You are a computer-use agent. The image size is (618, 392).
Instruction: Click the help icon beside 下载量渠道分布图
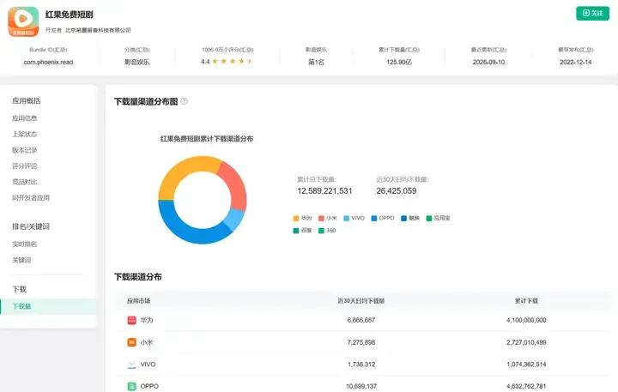184,101
